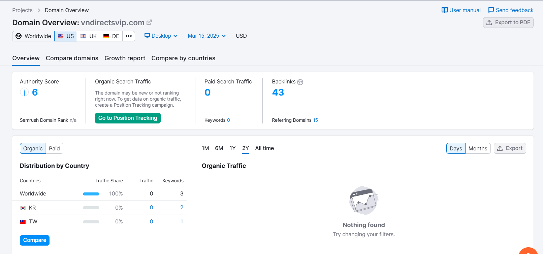Click the Paid Keywords value 0
543x254 pixels.
pos(228,120)
